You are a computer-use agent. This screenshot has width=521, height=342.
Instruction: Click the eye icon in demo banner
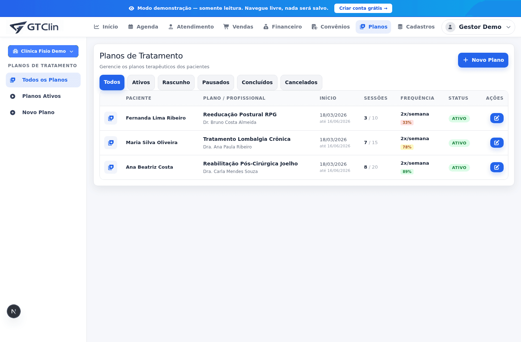pyautogui.click(x=131, y=8)
